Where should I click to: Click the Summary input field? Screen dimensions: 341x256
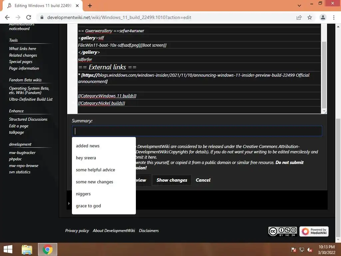[x=197, y=131]
